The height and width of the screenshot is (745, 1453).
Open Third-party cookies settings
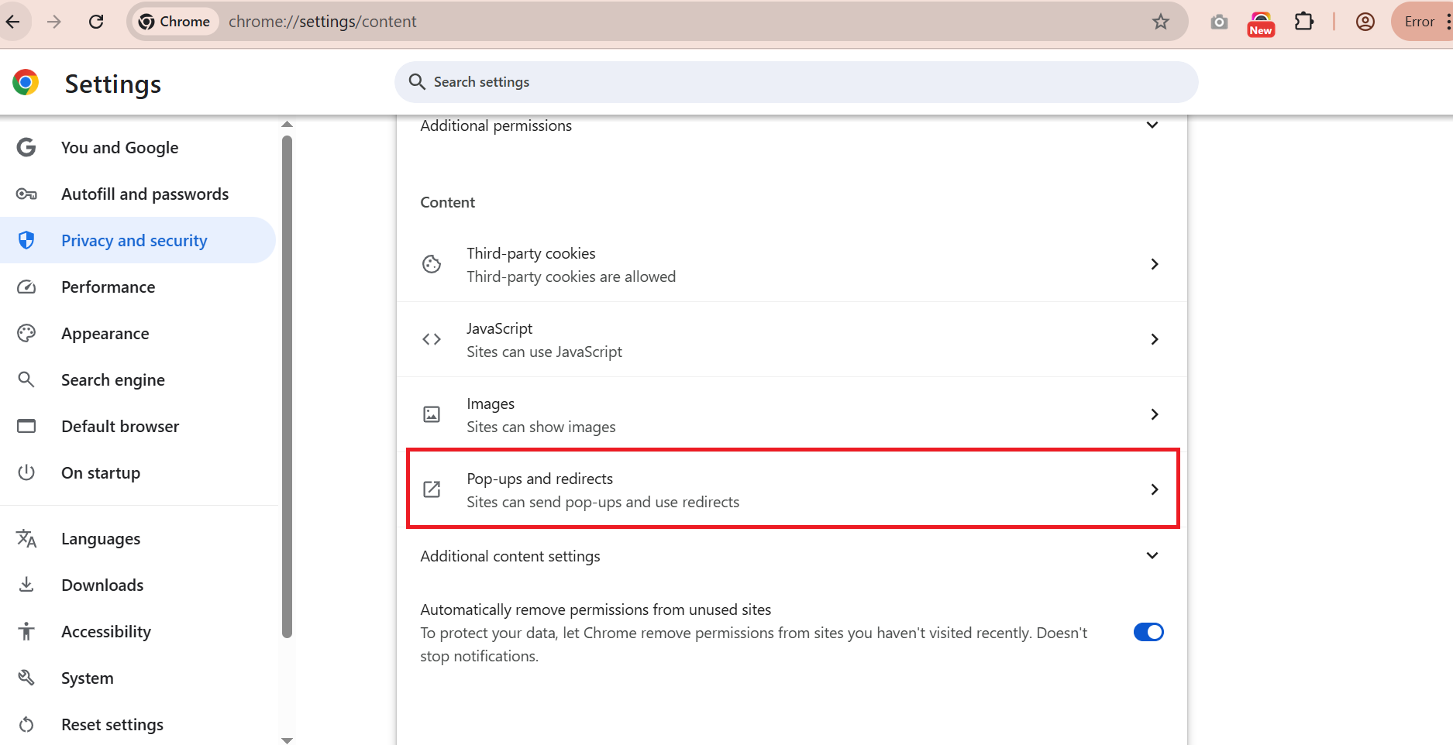pos(790,265)
